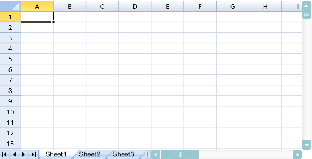Click the tab strip splitter handle
Screen dimensions: 312x159
point(148,154)
